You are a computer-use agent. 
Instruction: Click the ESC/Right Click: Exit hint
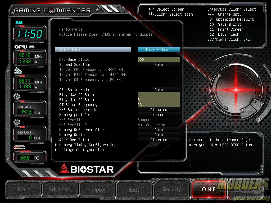click(x=229, y=39)
